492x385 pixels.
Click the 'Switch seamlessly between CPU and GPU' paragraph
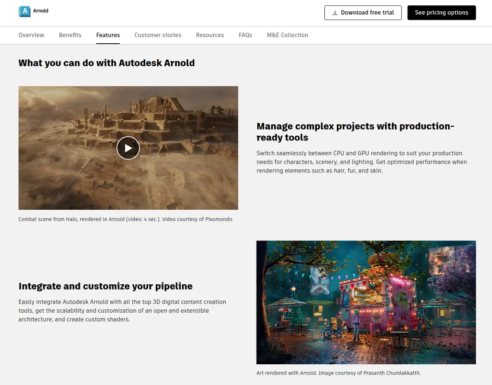[362, 162]
